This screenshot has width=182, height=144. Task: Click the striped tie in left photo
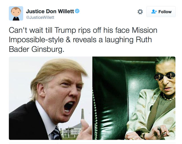(57, 133)
